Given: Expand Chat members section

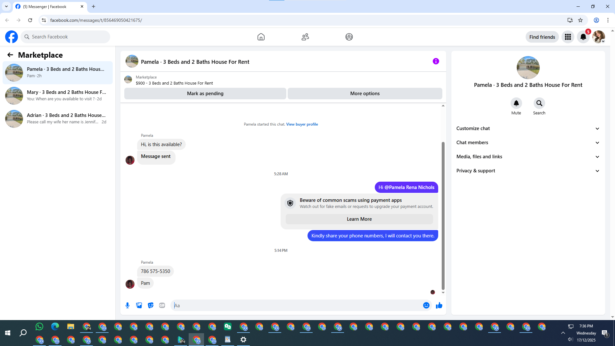Looking at the screenshot, I should coord(528,143).
